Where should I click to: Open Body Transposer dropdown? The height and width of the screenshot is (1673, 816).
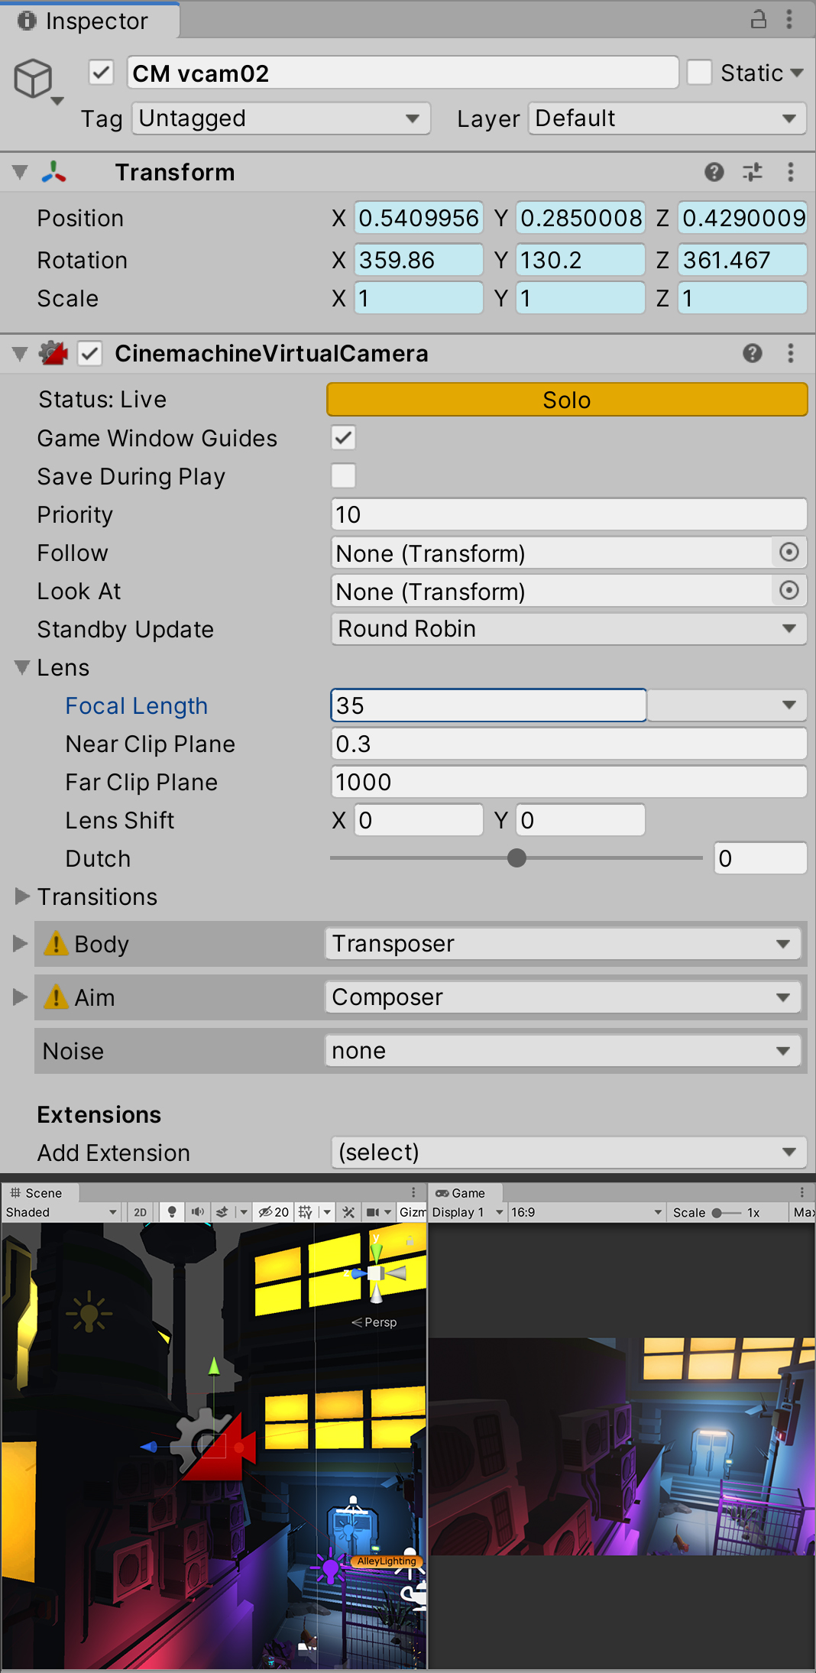point(562,944)
